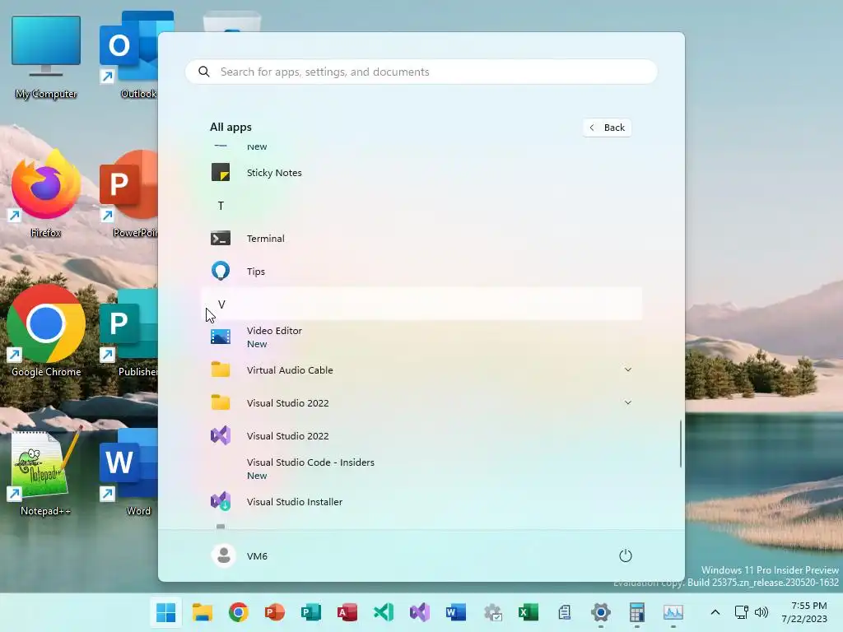
Task: Select the My Computer desktop icon
Action: tap(46, 57)
